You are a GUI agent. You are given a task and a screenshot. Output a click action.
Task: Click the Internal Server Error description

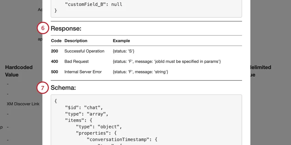coord(82,72)
